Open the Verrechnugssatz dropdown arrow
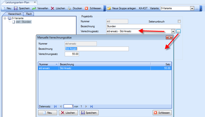The image size is (205, 117). tap(173, 31)
